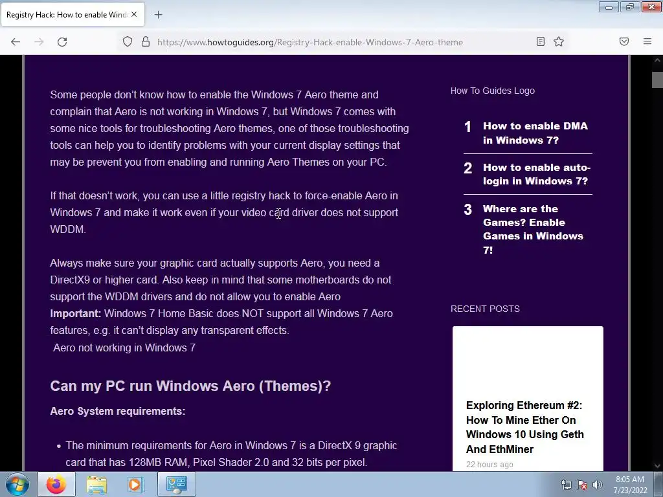Screen dimensions: 663x497
Task: Open Action Center flag icon
Action: pos(582,485)
